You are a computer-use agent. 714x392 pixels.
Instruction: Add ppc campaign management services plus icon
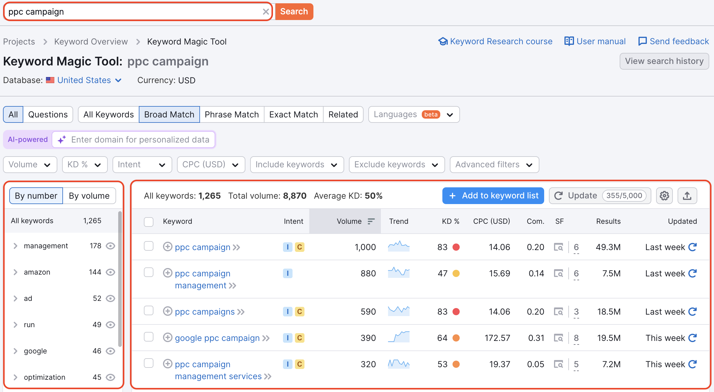(167, 364)
